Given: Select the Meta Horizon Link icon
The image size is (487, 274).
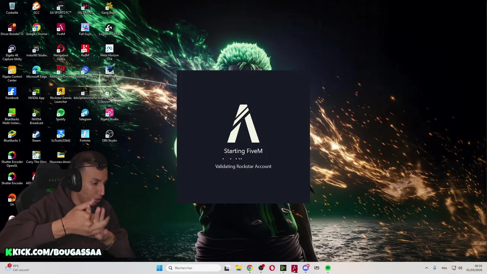Looking at the screenshot, I should pyautogui.click(x=109, y=53).
